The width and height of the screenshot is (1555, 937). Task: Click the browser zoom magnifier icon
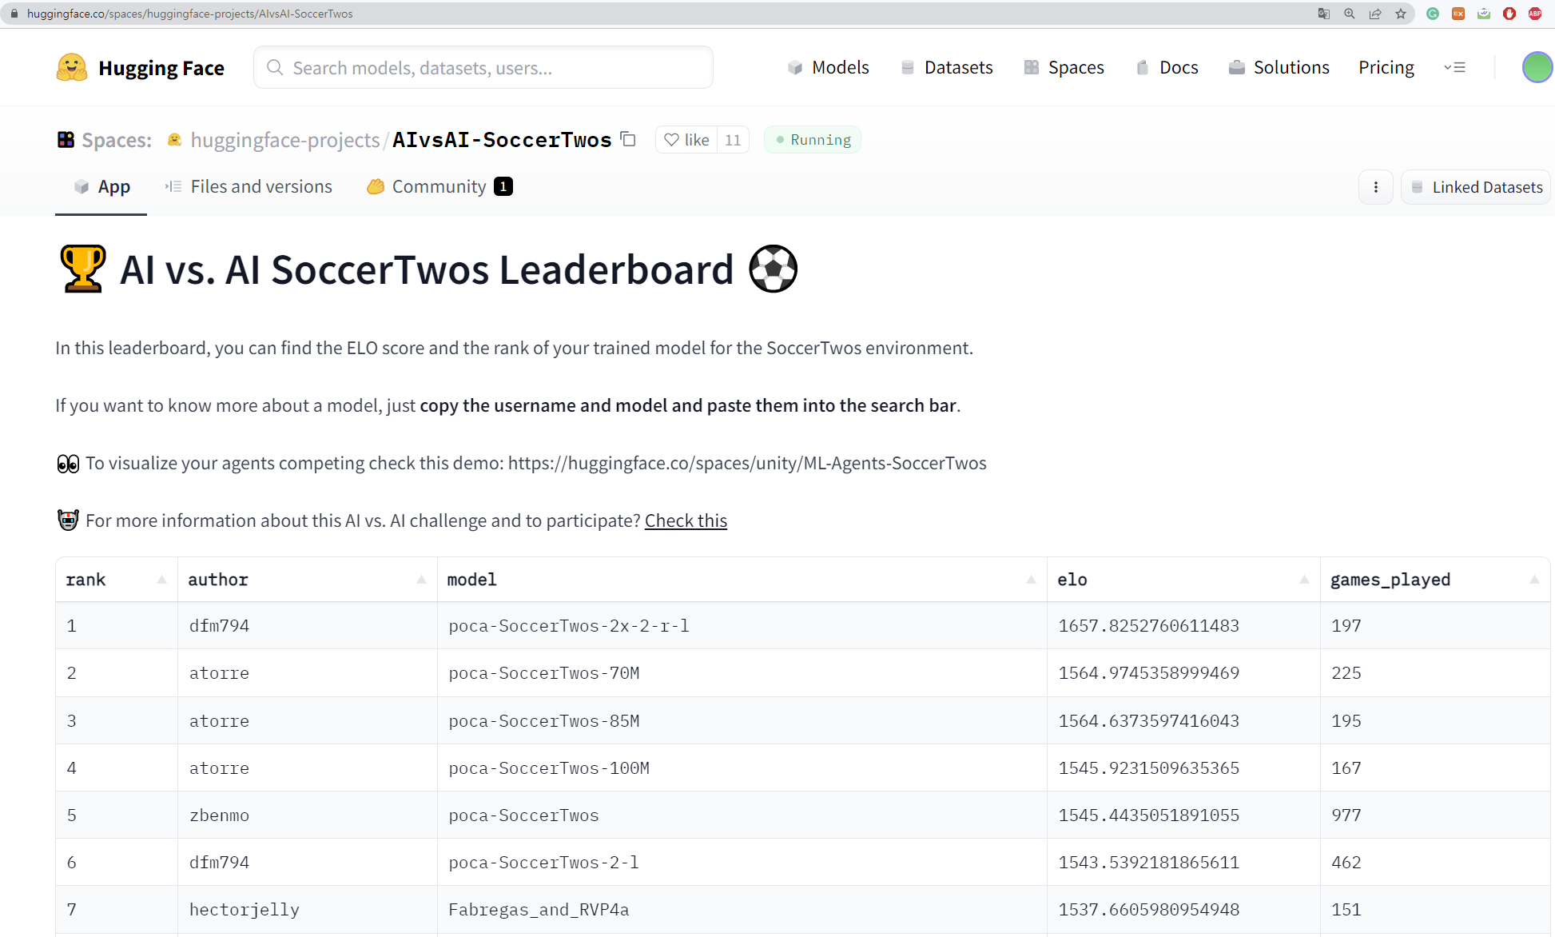coord(1350,14)
